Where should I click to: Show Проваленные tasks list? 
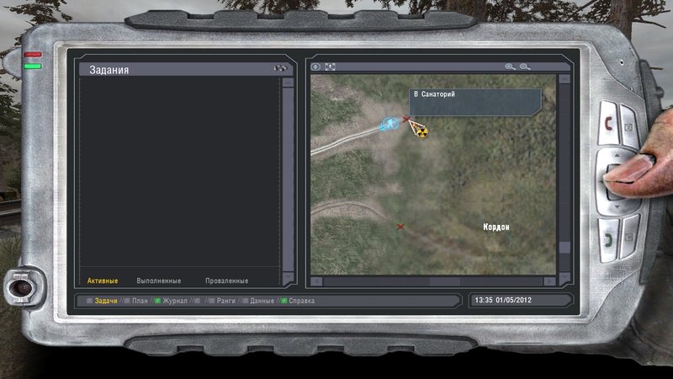click(226, 280)
